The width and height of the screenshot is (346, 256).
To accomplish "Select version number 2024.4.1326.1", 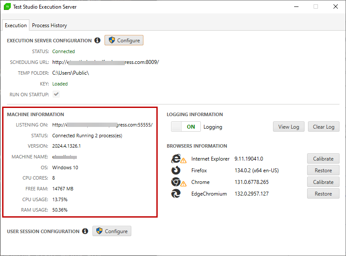I will 67,146.
